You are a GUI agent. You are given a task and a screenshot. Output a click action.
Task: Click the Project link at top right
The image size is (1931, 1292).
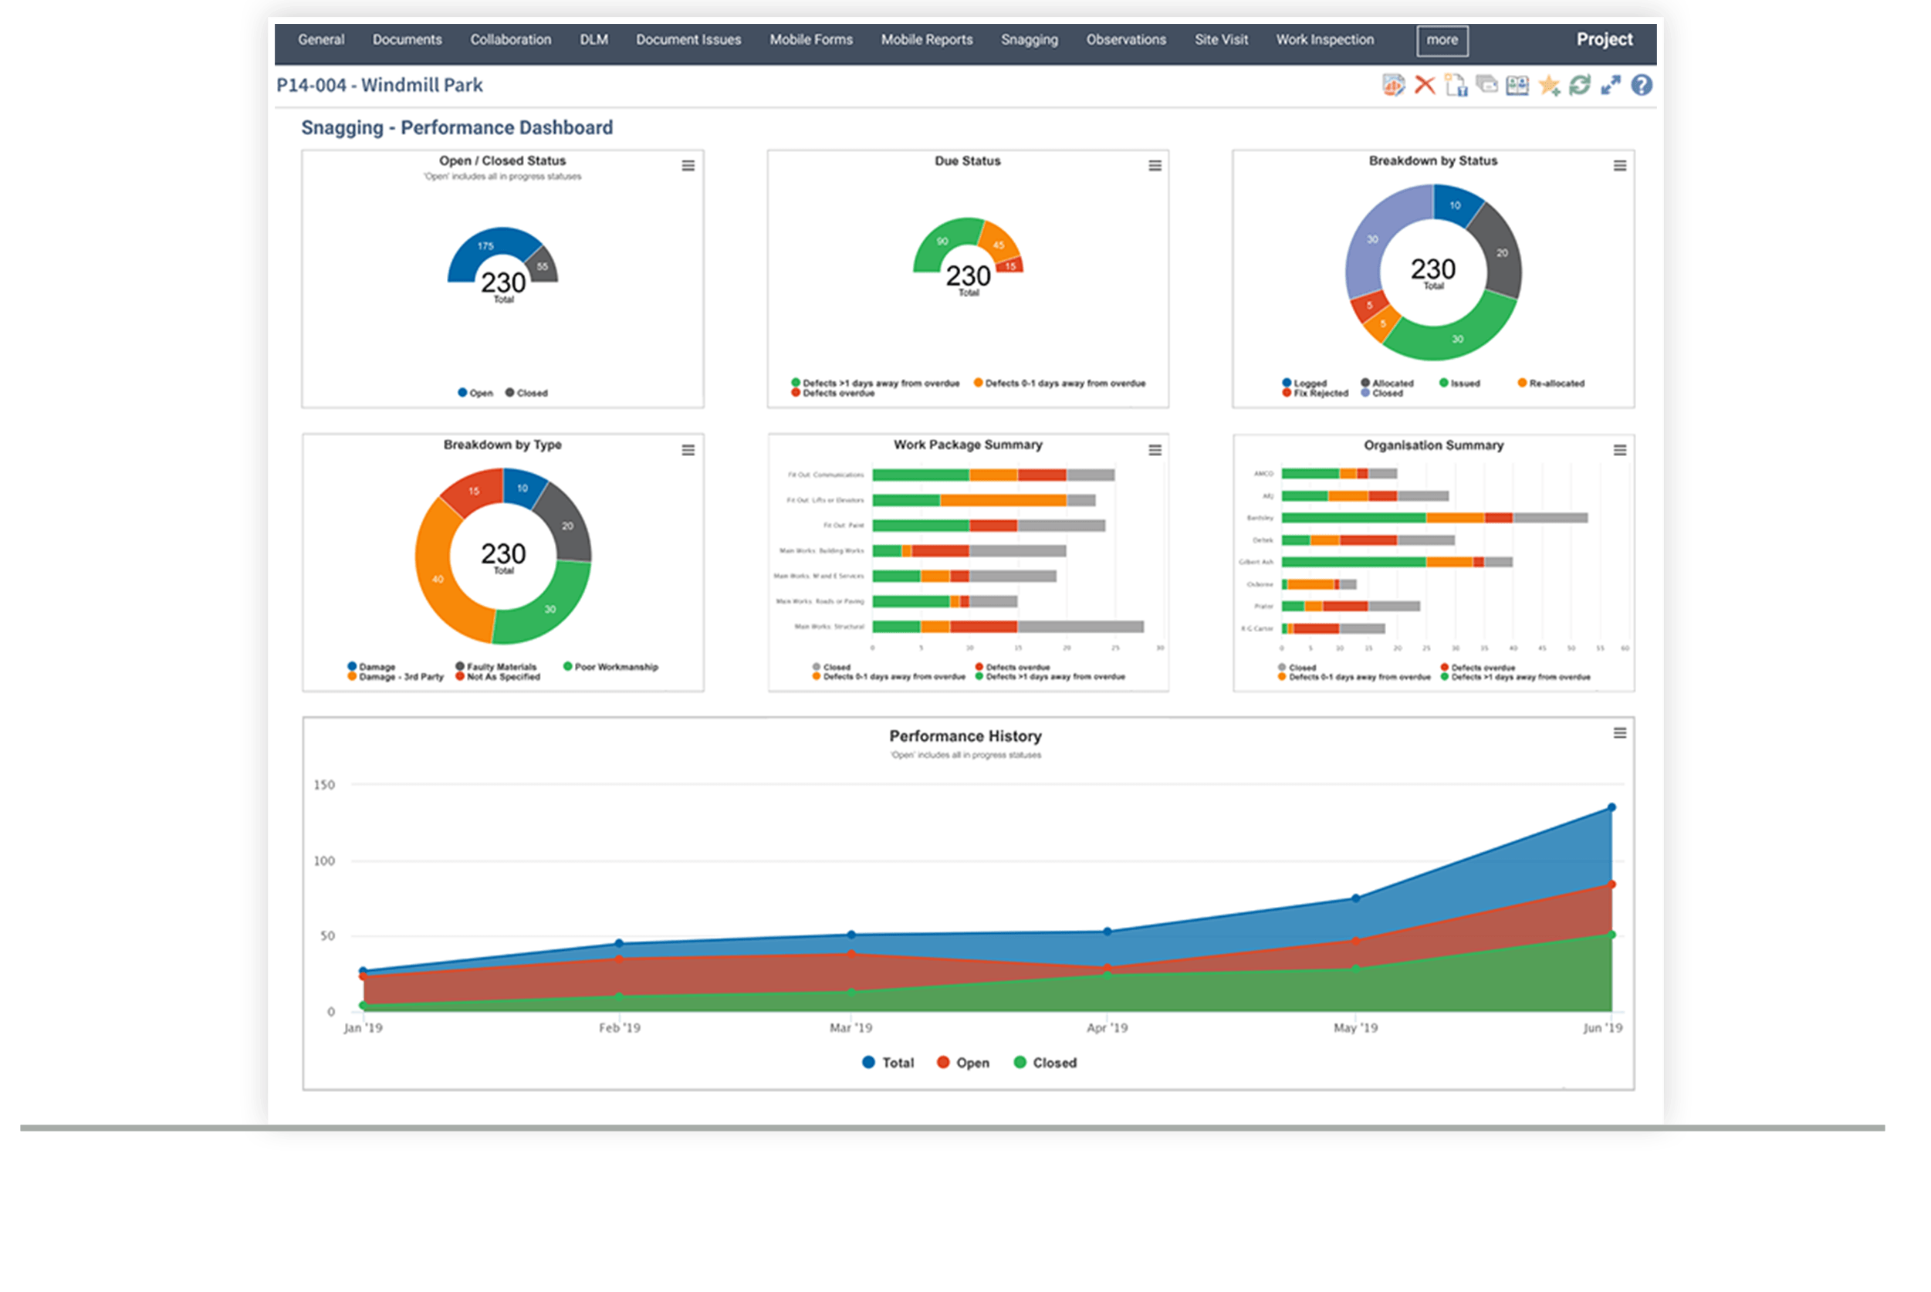(1604, 39)
